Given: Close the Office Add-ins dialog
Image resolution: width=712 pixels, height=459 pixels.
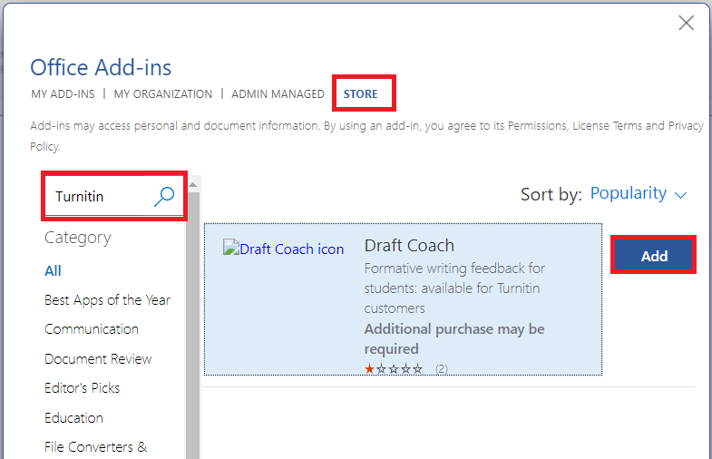Looking at the screenshot, I should pyautogui.click(x=686, y=23).
